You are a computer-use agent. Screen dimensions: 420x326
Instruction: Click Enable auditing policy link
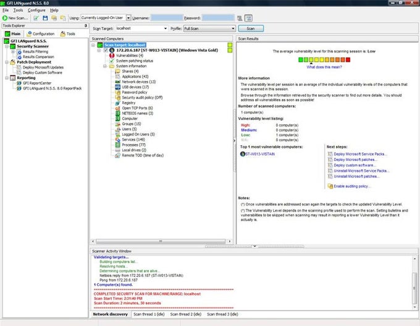(352, 186)
